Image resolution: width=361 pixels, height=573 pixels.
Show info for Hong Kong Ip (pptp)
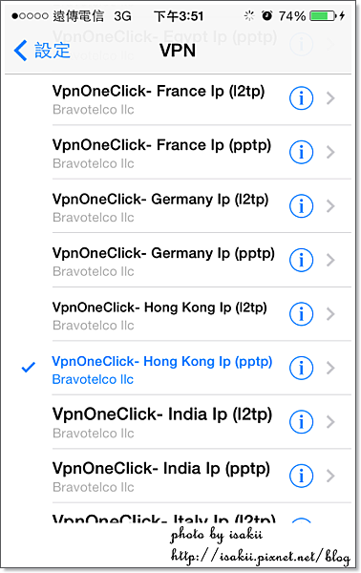(301, 368)
